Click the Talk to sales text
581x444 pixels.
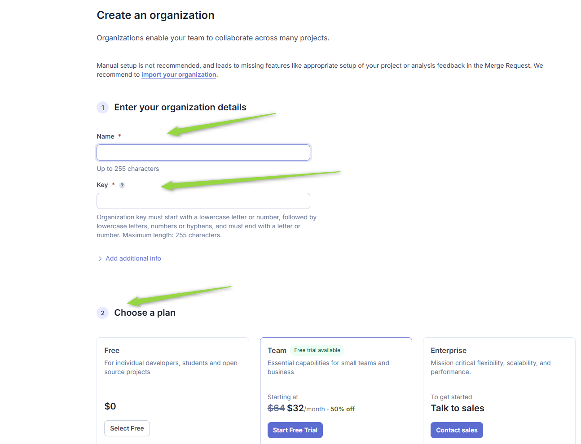458,408
